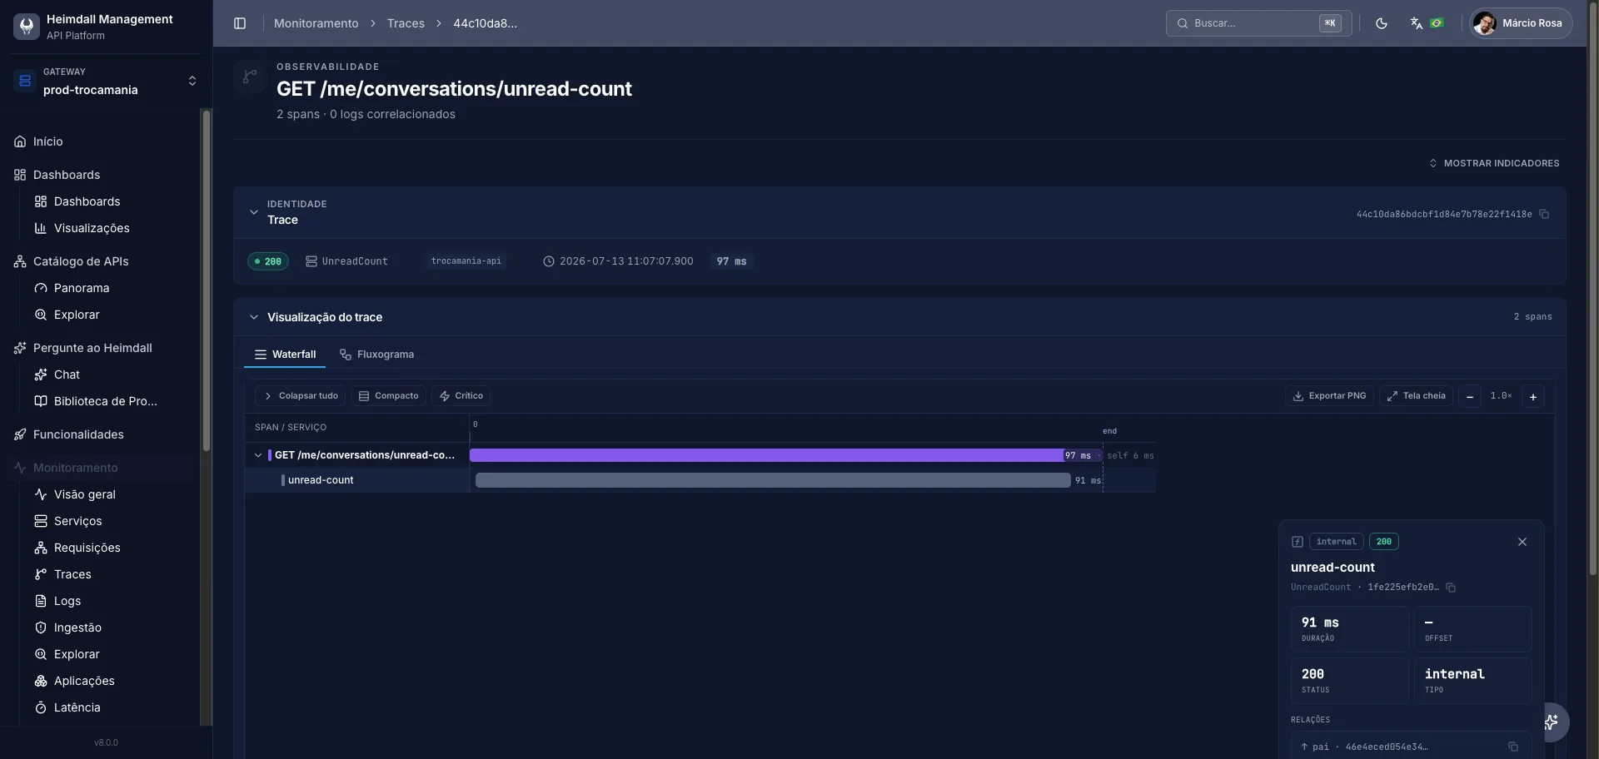Zoom in the waterfall with plus

click(1533, 397)
